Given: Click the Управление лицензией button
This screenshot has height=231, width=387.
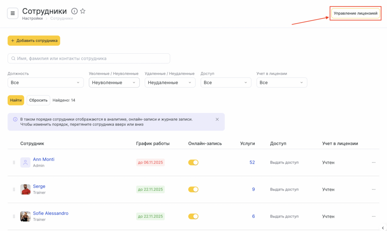Looking at the screenshot, I should [355, 13].
